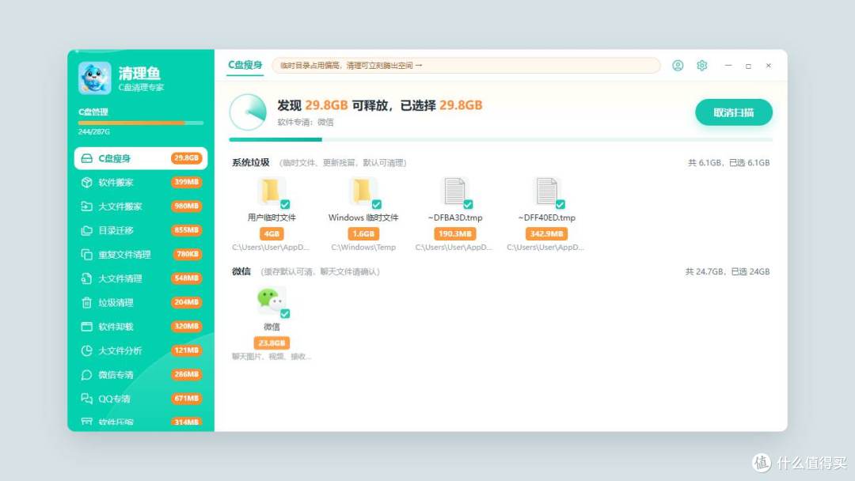
Task: Click the 软件专清：微信 status text
Action: click(306, 122)
